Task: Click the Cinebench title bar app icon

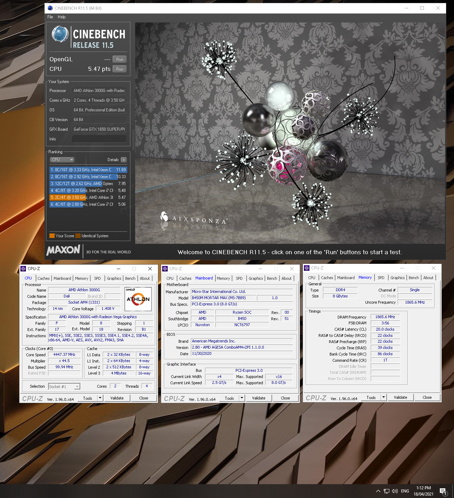Action: coord(50,8)
